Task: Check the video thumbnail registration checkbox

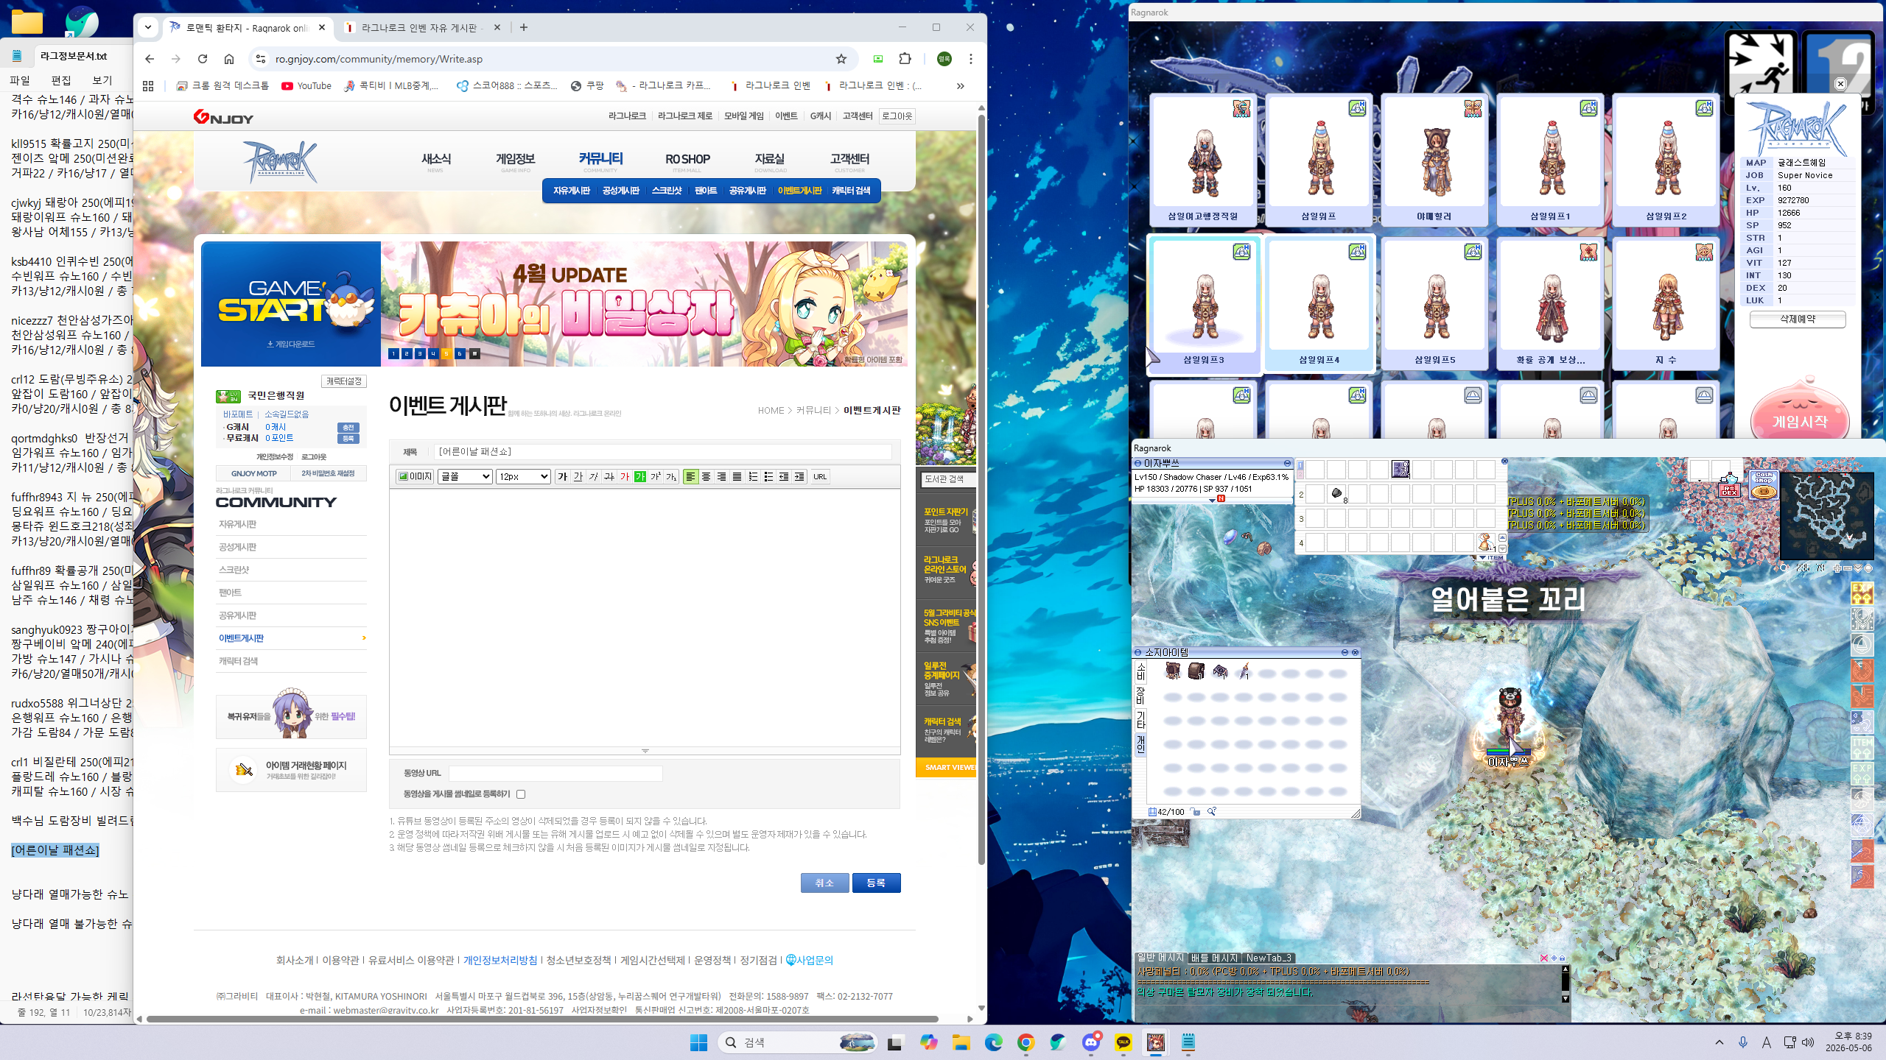Action: (521, 794)
